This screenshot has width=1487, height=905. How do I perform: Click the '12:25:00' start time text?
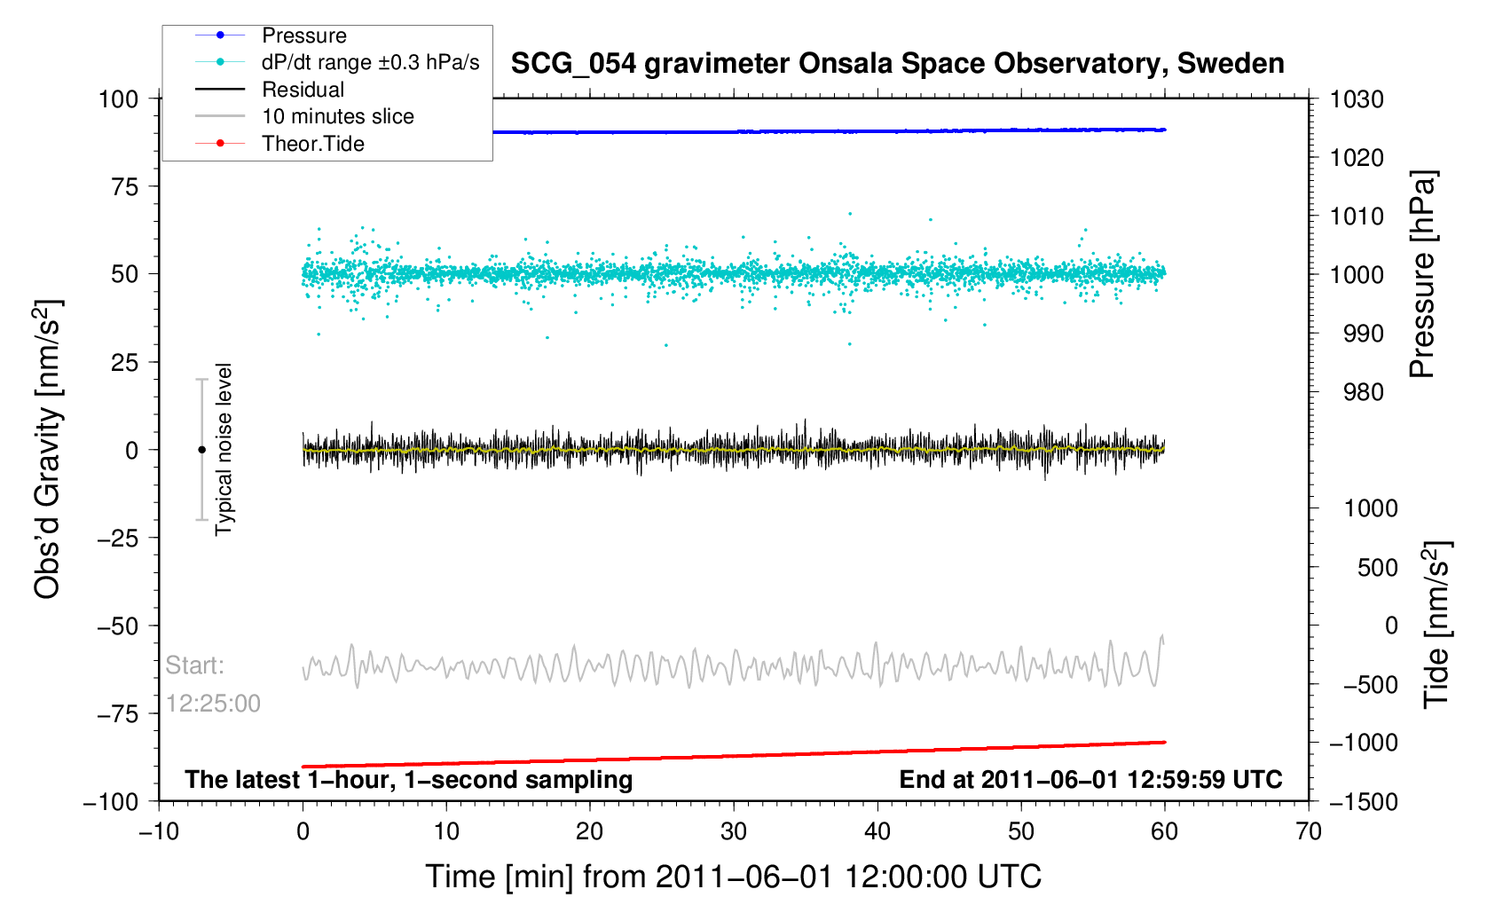pos(213,704)
